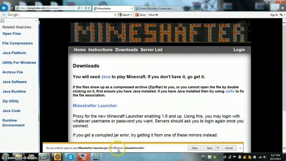
Task: Open Favorites star icon
Action: (x=278, y=8)
